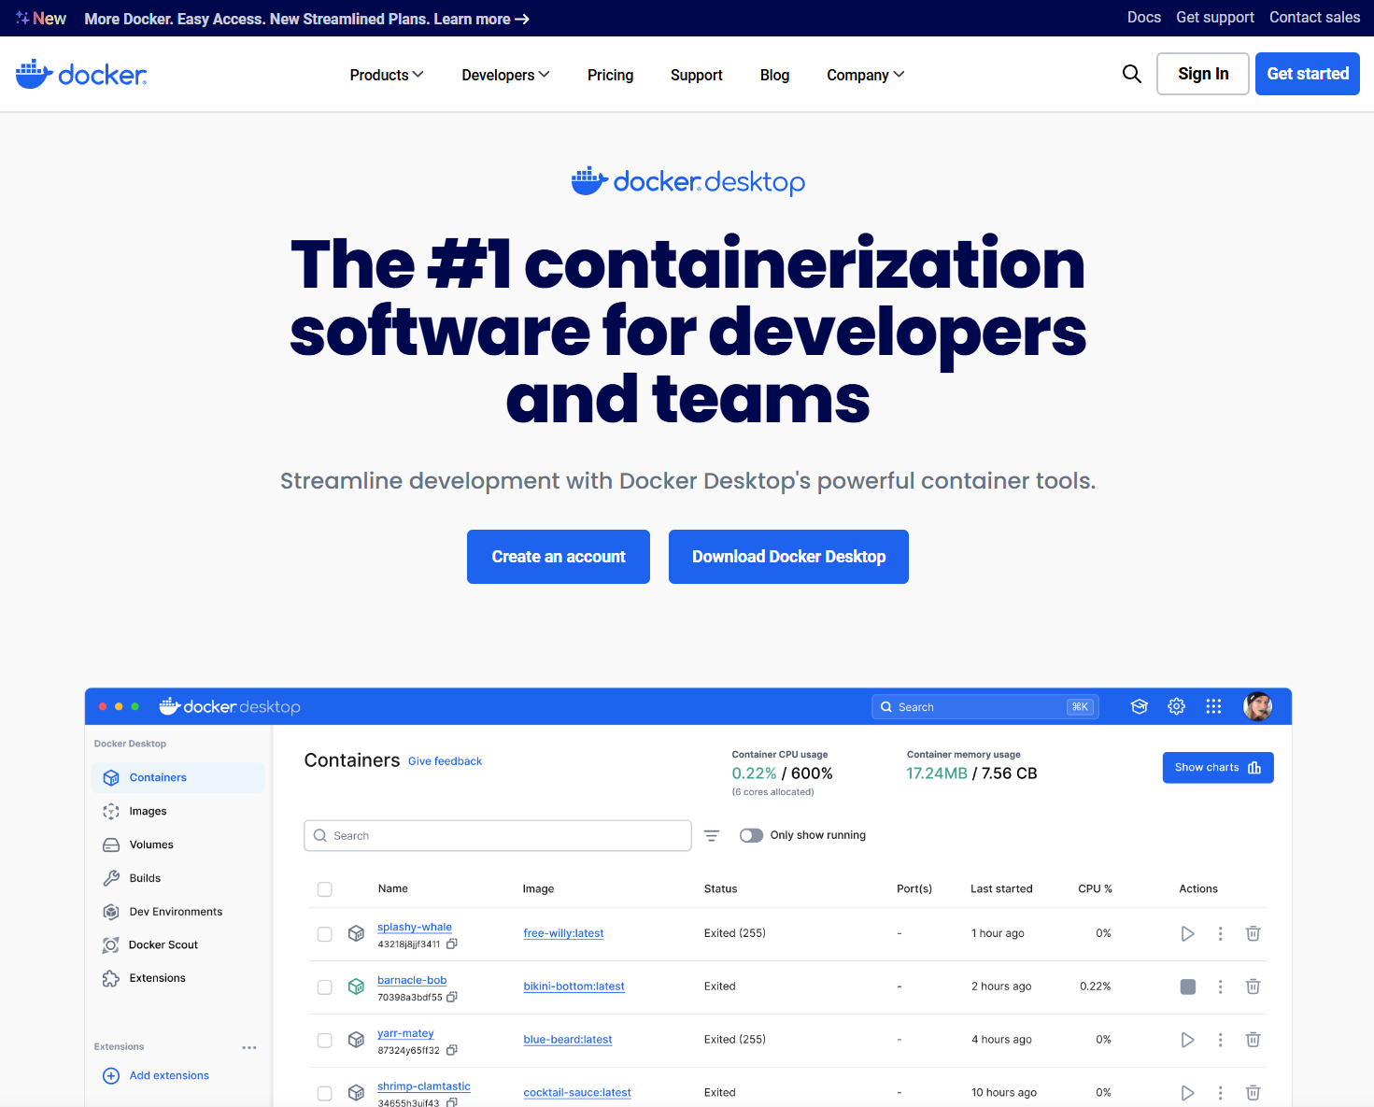Delete the barnacle-bob container with the trash icon
1374x1107 pixels.
pyautogui.click(x=1253, y=986)
